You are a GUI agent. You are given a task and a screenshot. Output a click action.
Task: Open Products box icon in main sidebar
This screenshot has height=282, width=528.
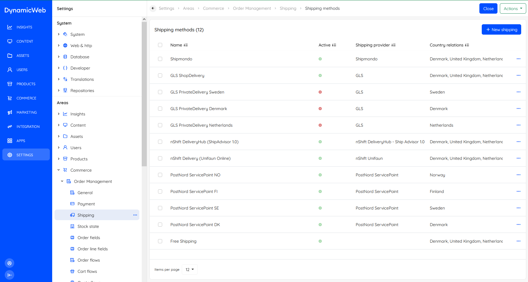pos(10,84)
